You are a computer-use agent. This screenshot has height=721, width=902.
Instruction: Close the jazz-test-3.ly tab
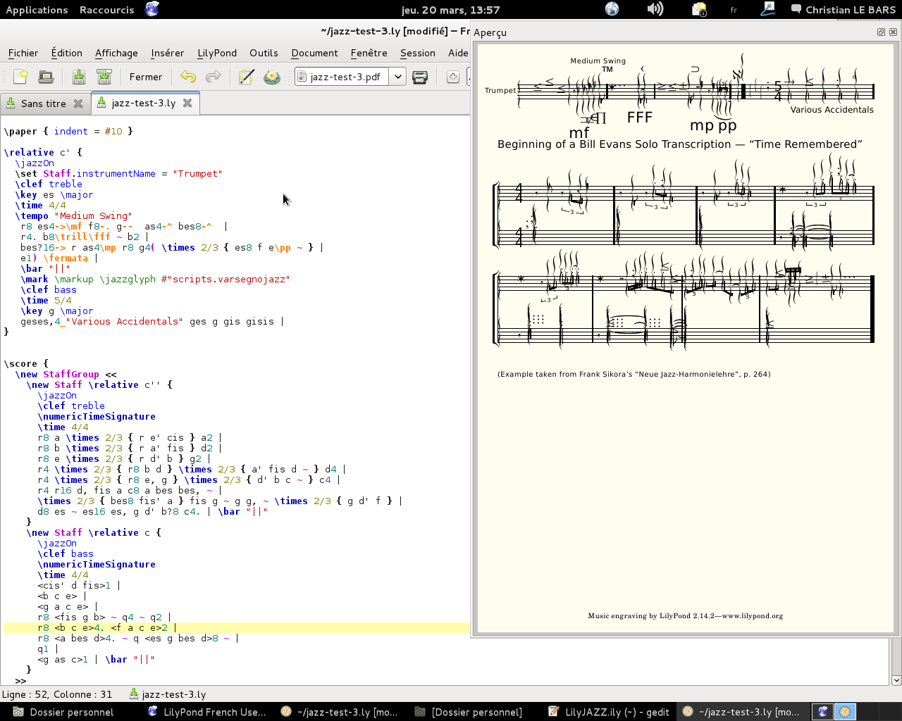pyautogui.click(x=187, y=103)
